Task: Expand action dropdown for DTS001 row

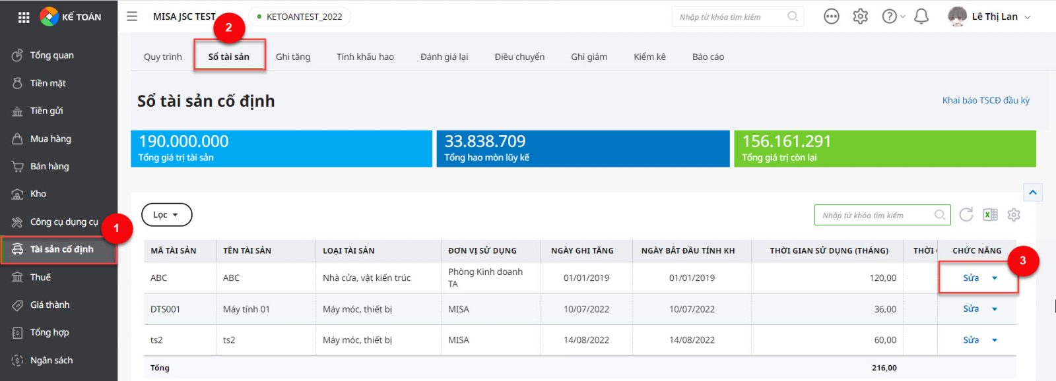Action: (995, 309)
